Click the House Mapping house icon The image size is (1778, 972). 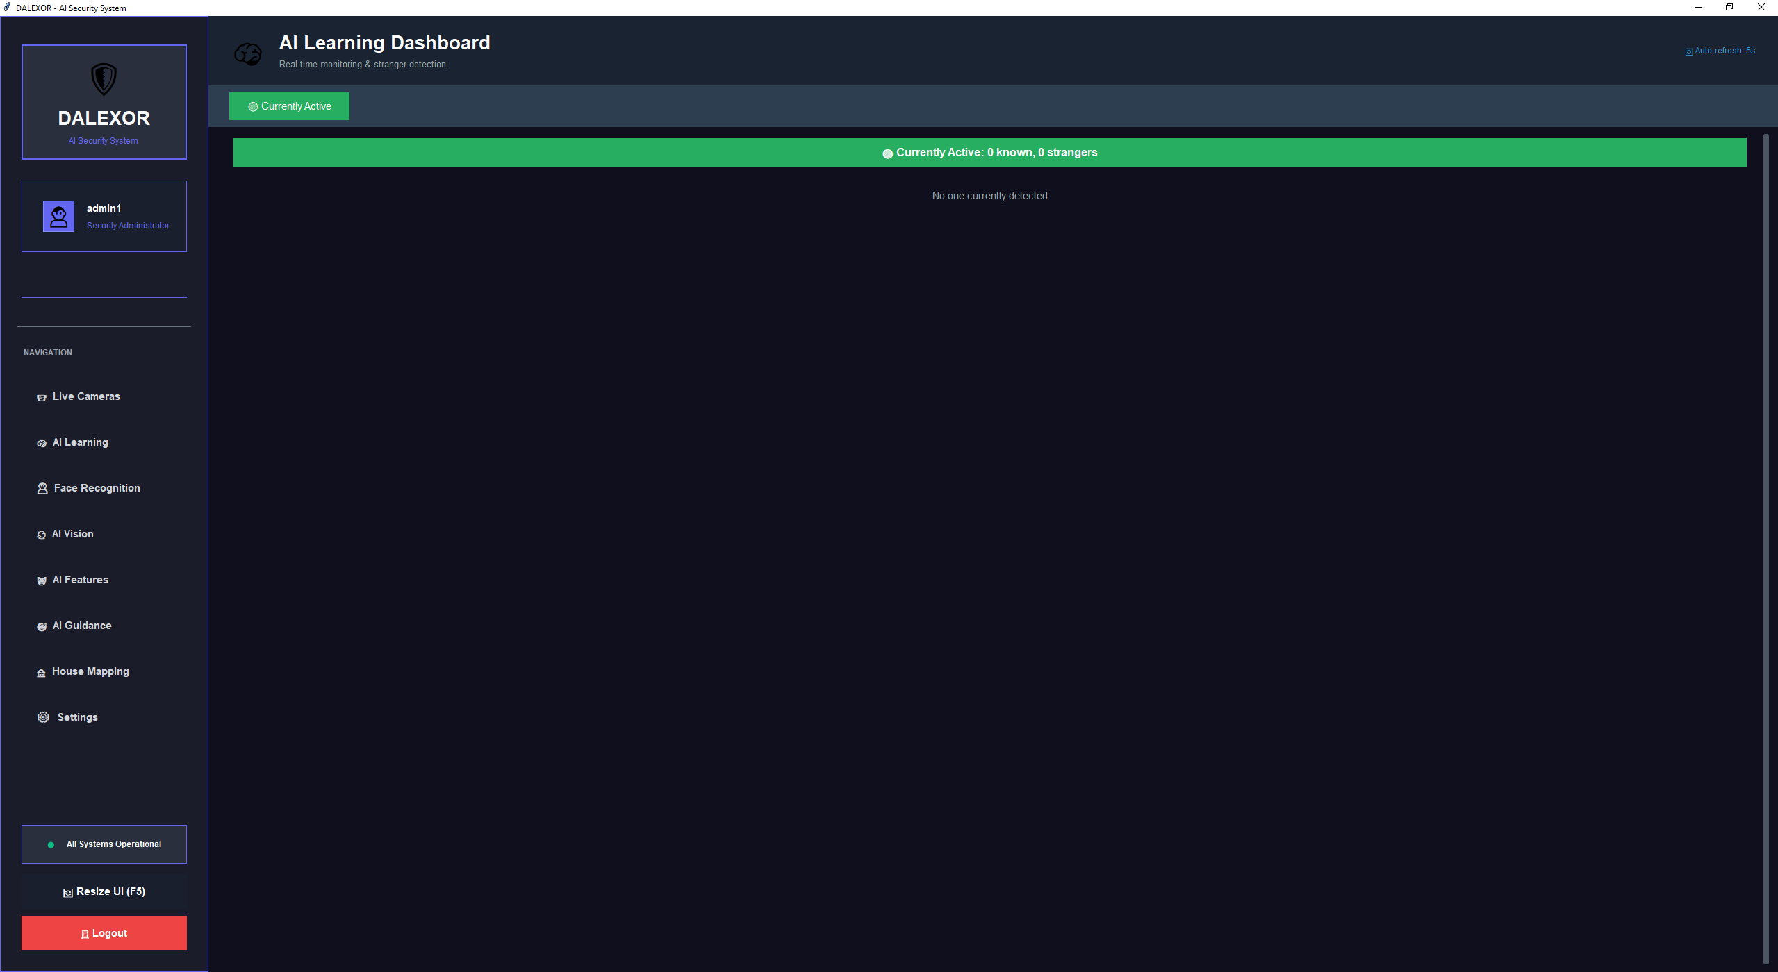41,672
